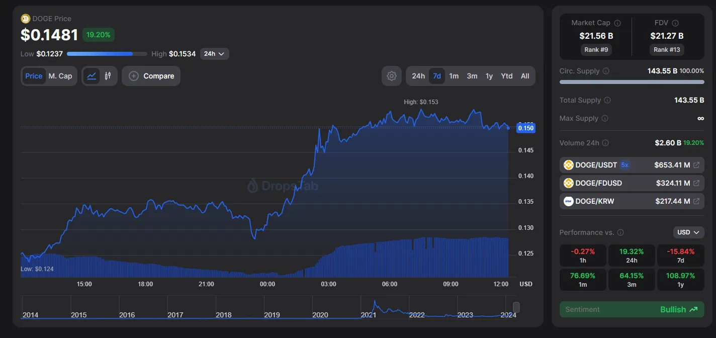This screenshot has height=338, width=716.
Task: Select the All chart timeframe
Action: (x=525, y=76)
